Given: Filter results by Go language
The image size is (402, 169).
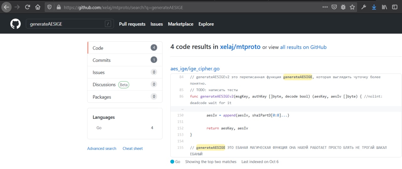Looking at the screenshot, I should [x=125, y=128].
